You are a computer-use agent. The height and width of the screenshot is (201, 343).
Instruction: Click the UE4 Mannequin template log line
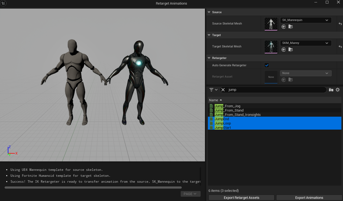point(57,170)
